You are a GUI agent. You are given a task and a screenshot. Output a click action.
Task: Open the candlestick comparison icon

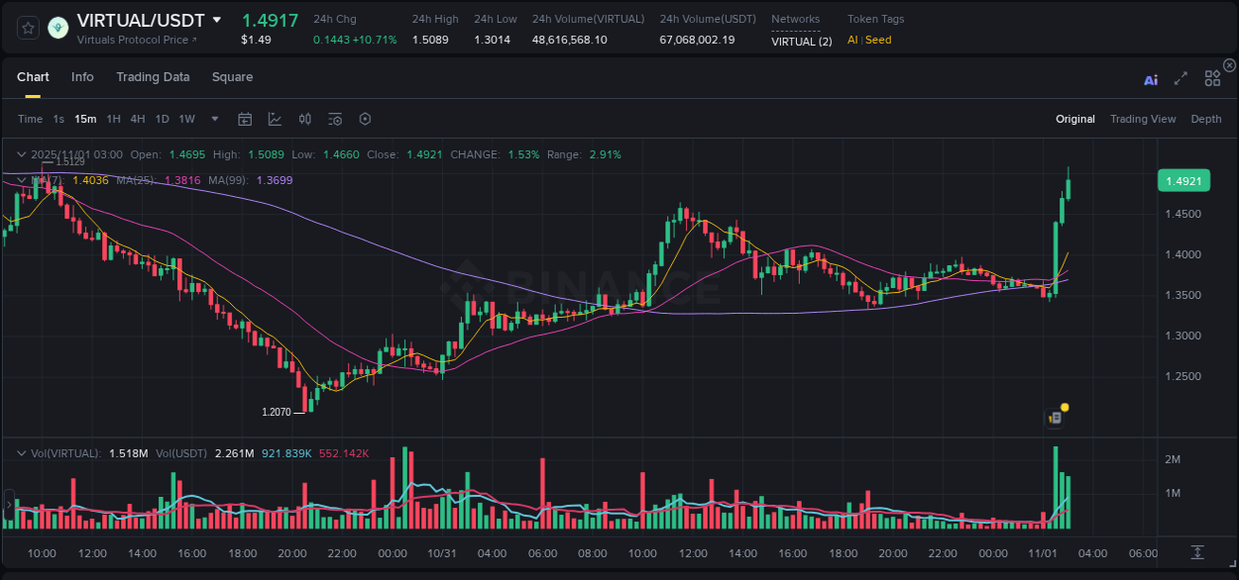304,119
